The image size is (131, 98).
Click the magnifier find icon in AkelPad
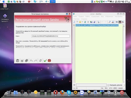tap(110, 22)
